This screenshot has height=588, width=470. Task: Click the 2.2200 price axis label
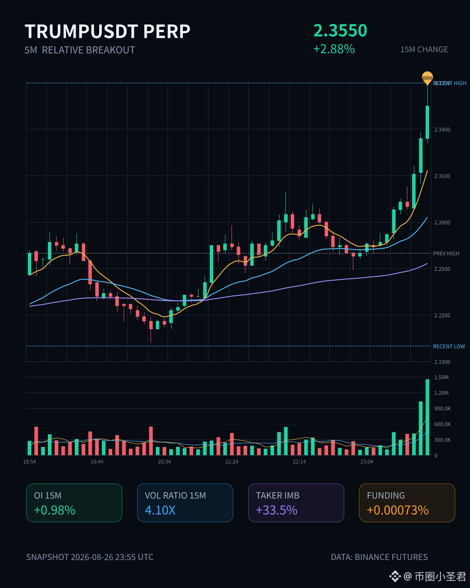point(442,316)
